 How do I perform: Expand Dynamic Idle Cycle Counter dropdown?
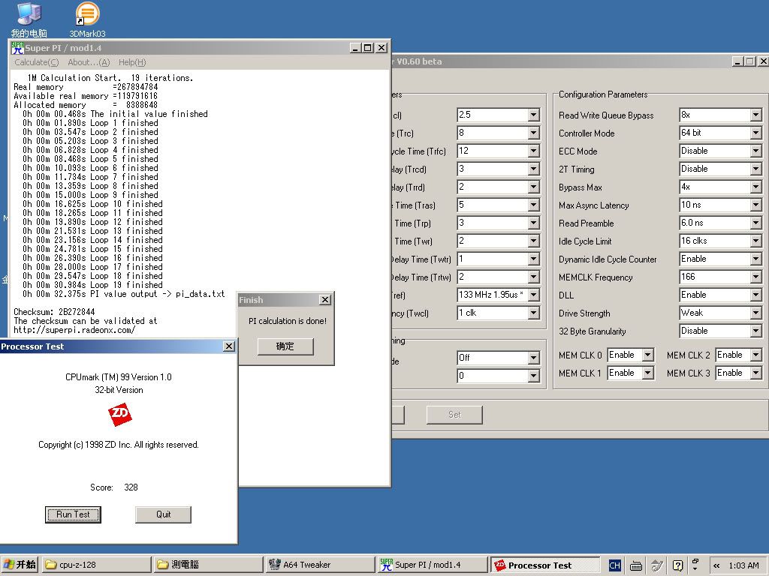(755, 259)
